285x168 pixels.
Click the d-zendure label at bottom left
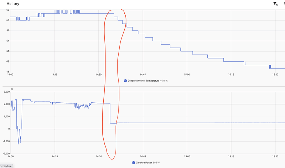coord(6,166)
